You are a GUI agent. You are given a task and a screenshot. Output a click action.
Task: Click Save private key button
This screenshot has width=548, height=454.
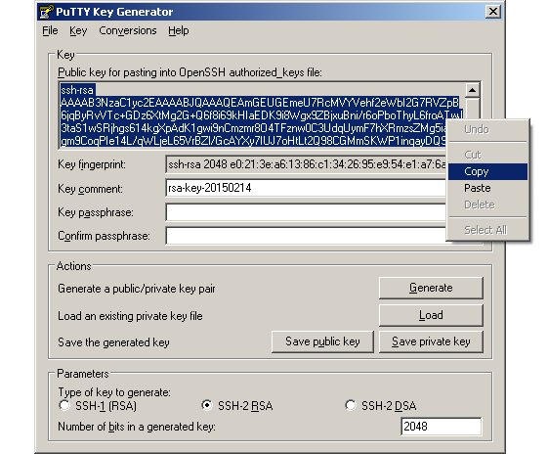[x=431, y=341]
